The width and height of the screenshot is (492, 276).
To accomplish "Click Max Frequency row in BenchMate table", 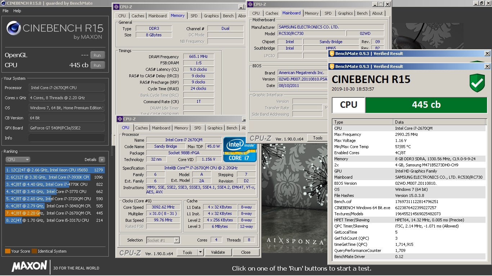I will pyautogui.click(x=409, y=134).
